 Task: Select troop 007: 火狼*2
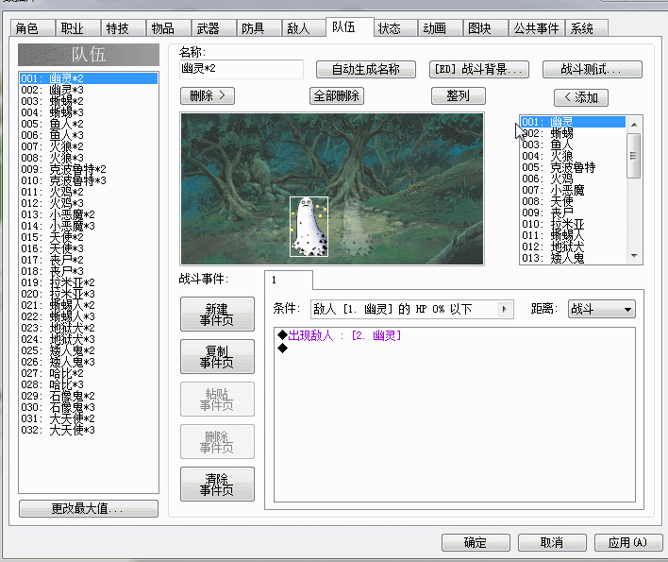(x=88, y=146)
